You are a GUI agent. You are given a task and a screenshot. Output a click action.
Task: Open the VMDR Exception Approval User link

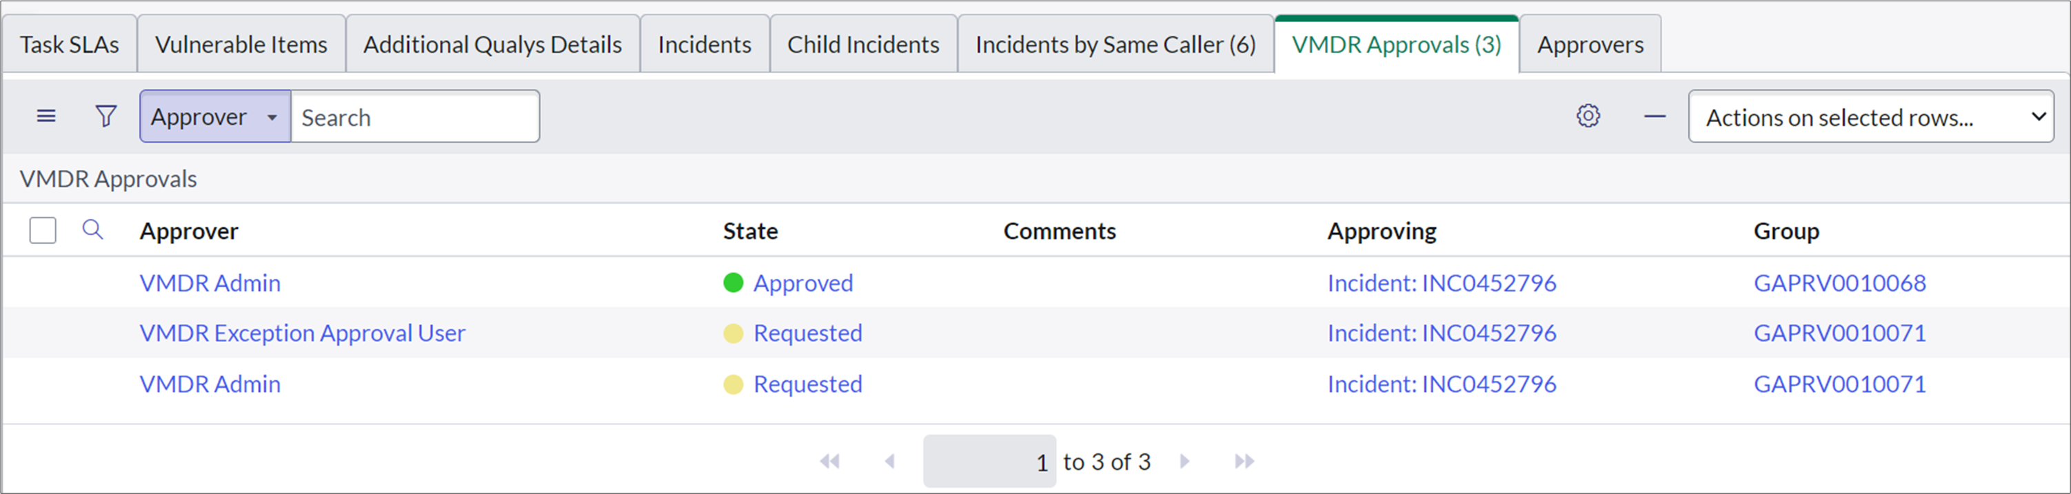click(302, 333)
